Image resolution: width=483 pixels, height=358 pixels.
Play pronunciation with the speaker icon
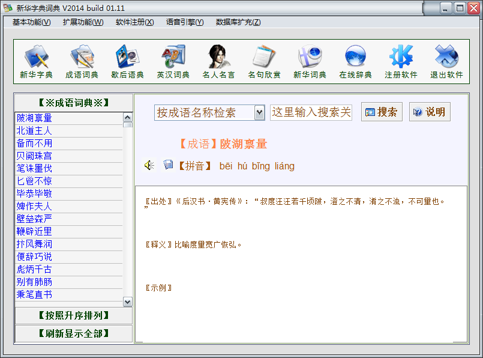coord(149,166)
